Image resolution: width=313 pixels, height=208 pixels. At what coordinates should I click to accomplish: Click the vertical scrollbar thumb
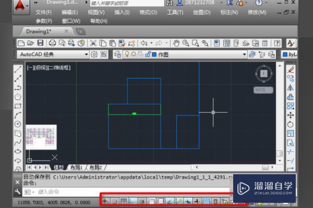[280, 153]
